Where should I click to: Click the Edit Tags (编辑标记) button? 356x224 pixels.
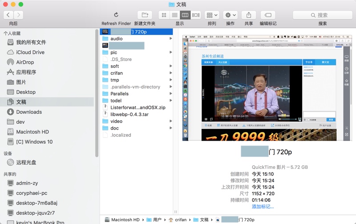(x=268, y=15)
